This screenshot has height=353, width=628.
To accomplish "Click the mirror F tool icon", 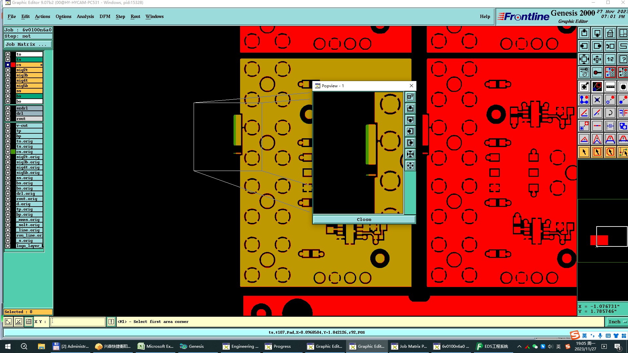I will tap(623, 113).
